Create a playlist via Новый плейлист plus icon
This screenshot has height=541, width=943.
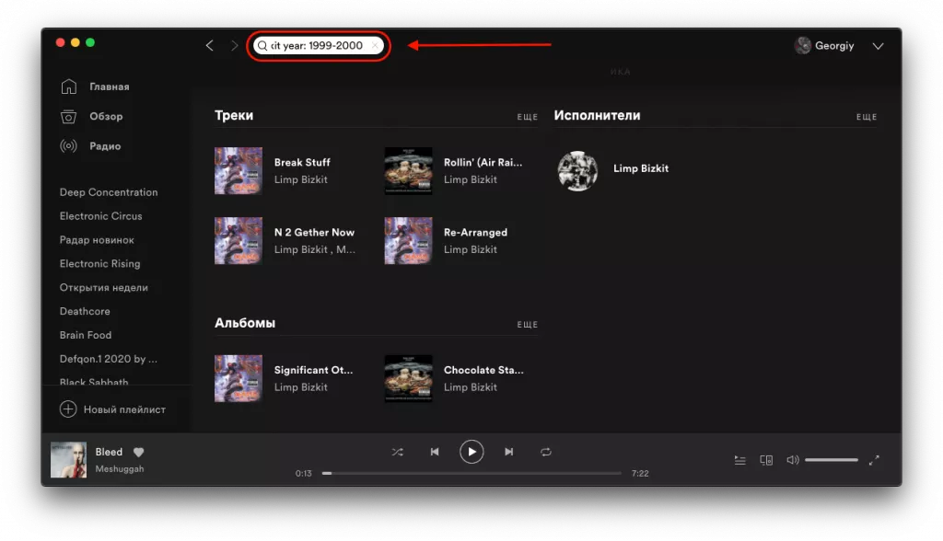click(68, 409)
